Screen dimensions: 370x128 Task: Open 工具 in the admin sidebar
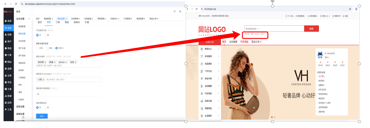(9, 110)
